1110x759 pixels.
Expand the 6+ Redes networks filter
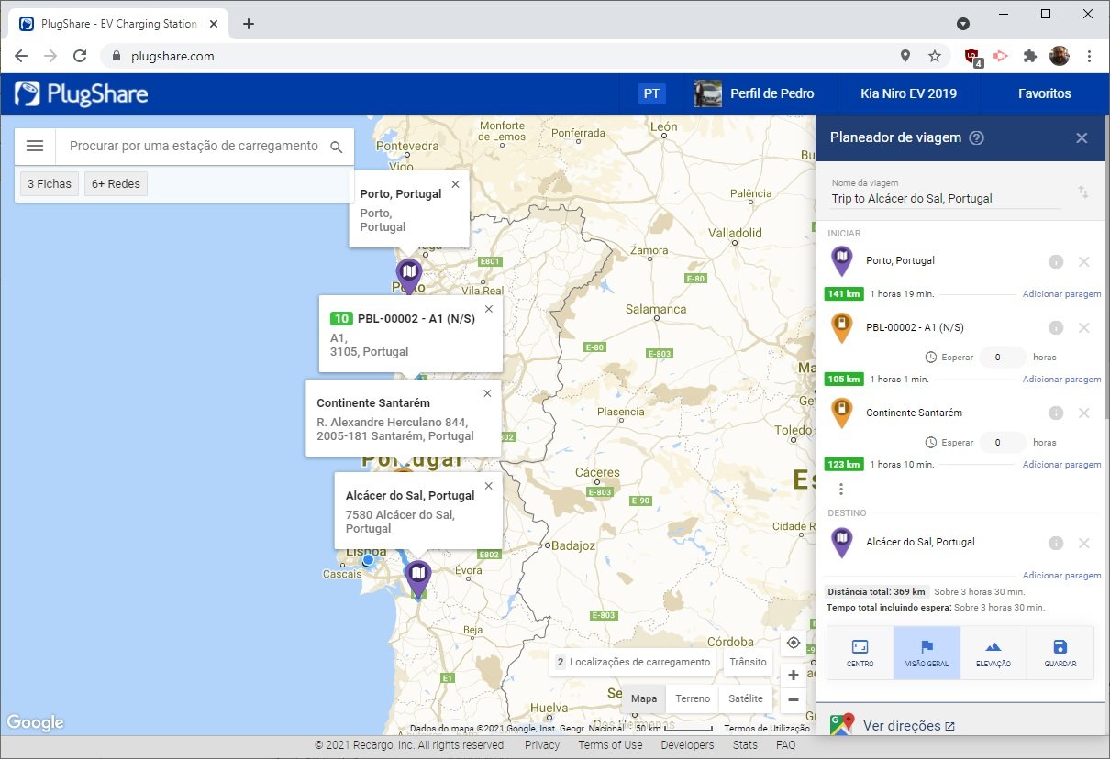pos(116,184)
